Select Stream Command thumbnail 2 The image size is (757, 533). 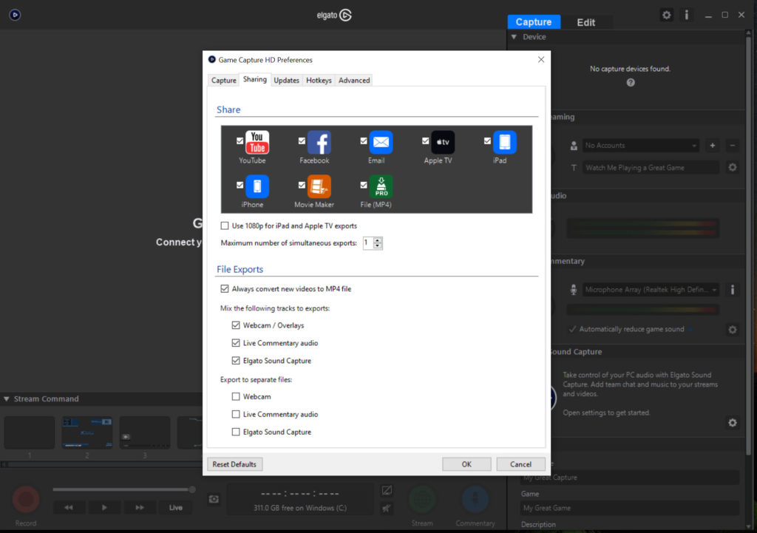(87, 432)
